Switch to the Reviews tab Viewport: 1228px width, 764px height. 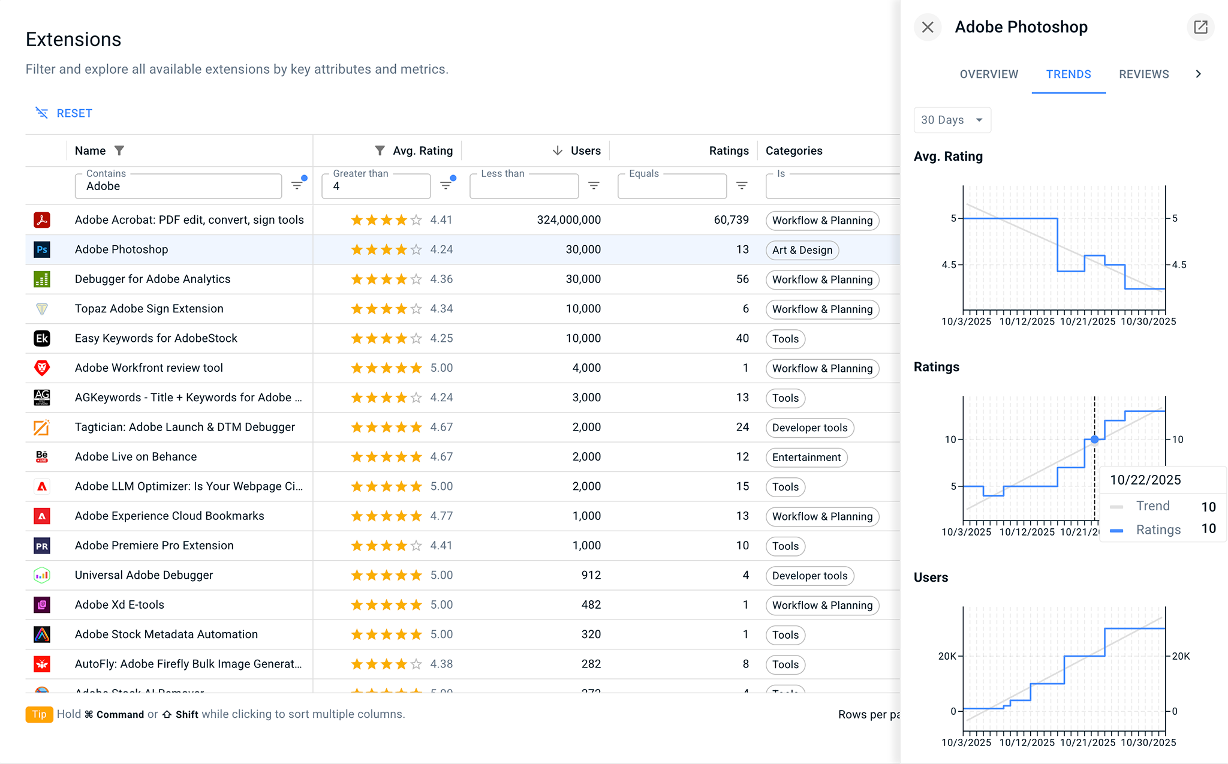(x=1143, y=74)
